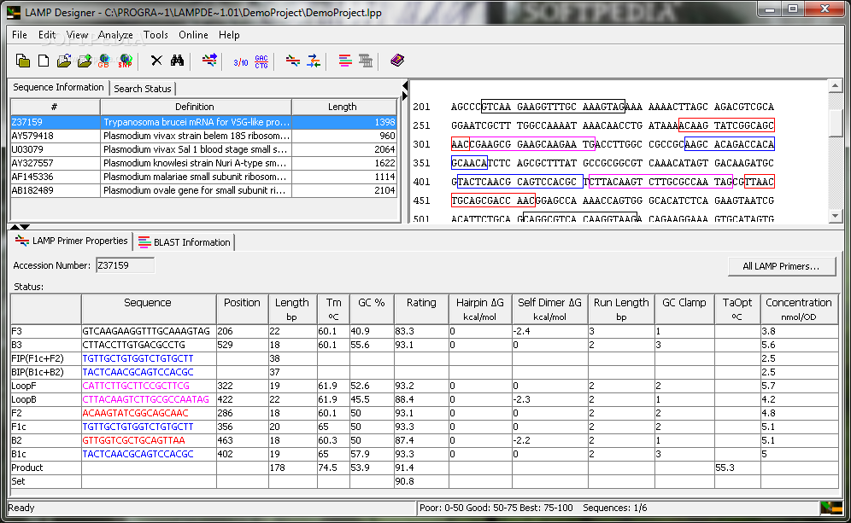This screenshot has width=851, height=523.
Task: Click the grayed-out alignment lines icon
Action: [x=366, y=61]
